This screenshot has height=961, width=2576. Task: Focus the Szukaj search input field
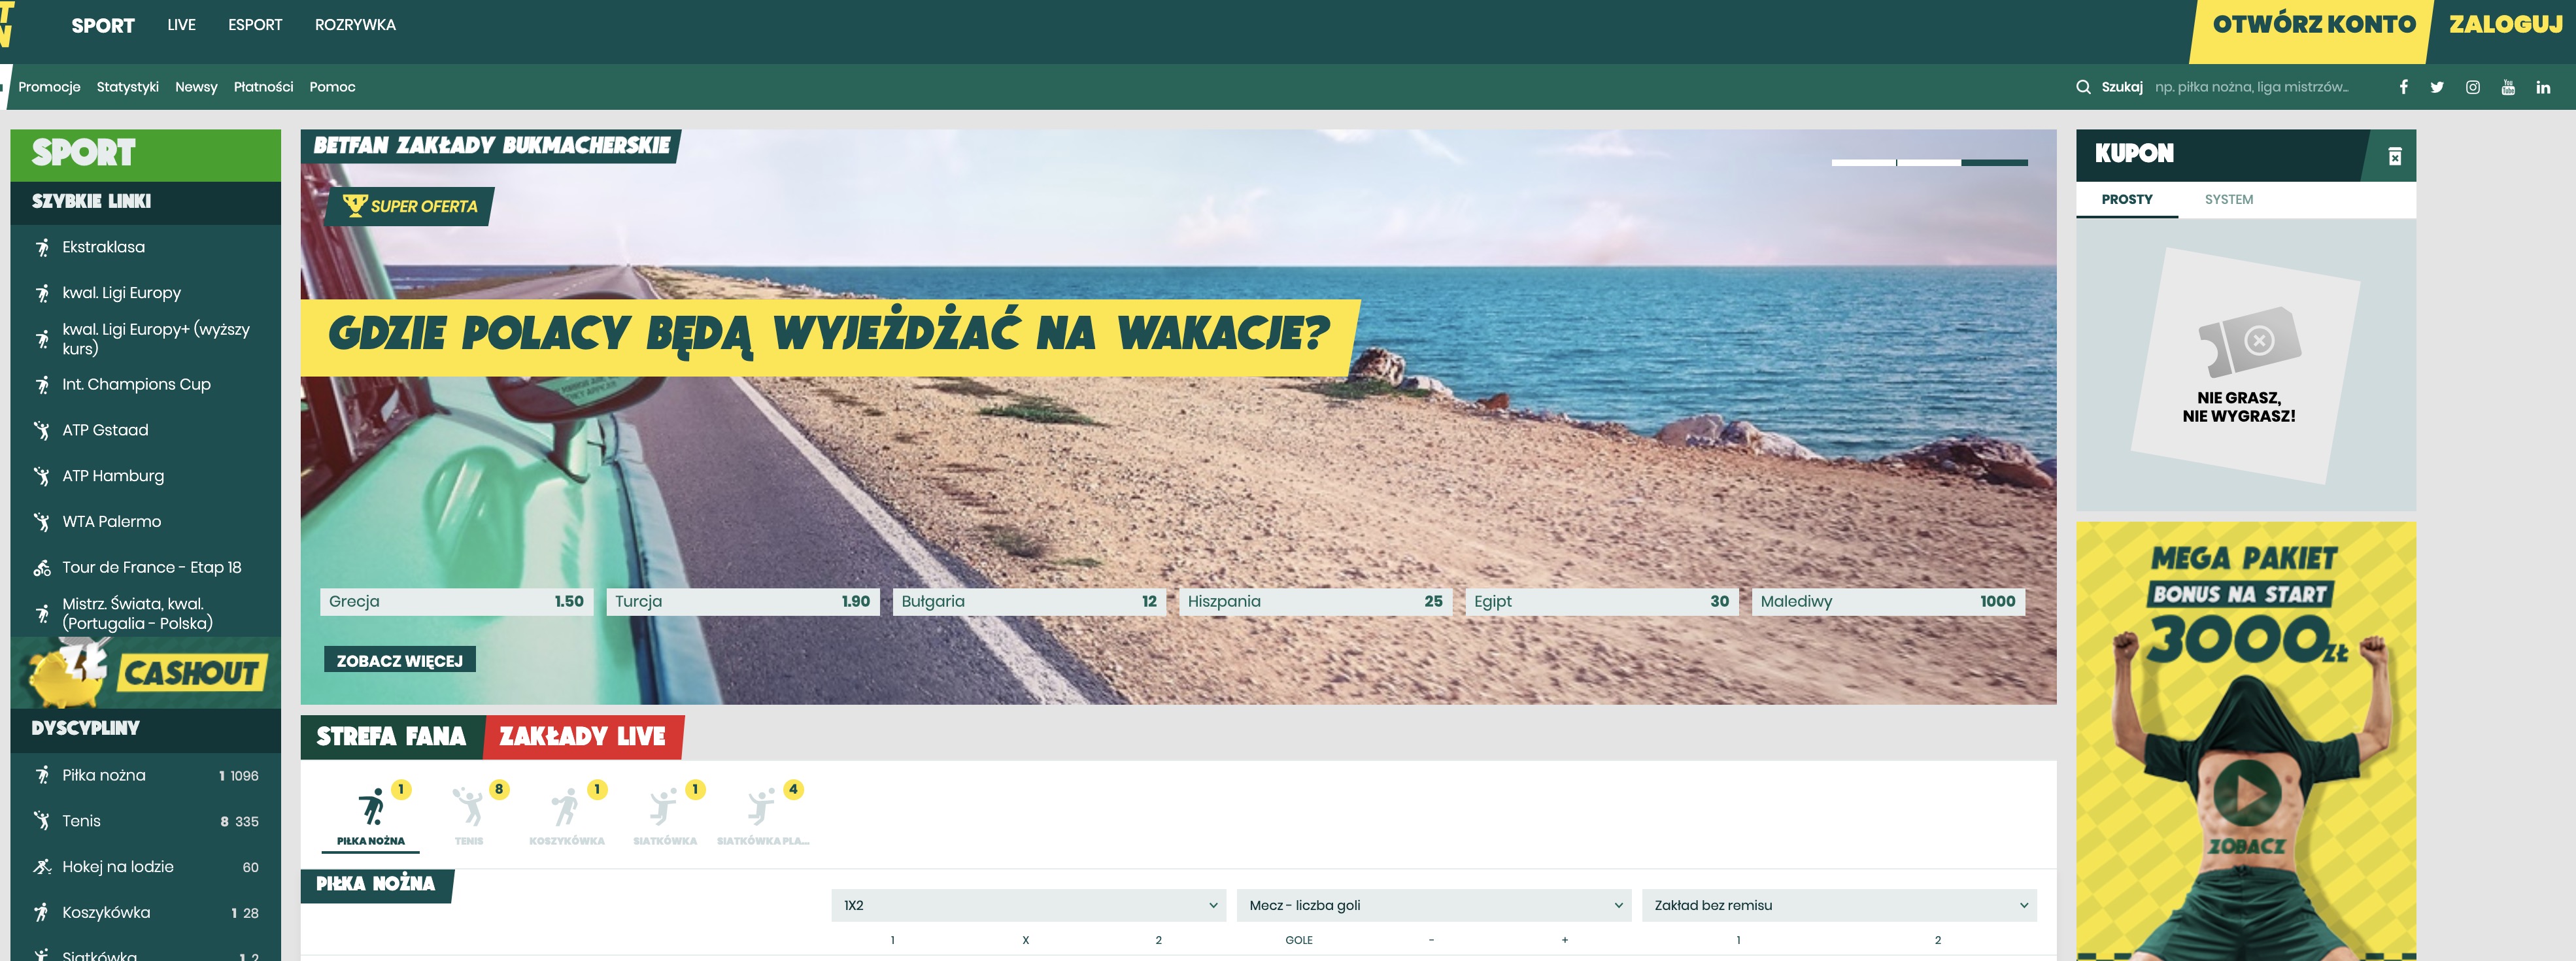pyautogui.click(x=2251, y=87)
